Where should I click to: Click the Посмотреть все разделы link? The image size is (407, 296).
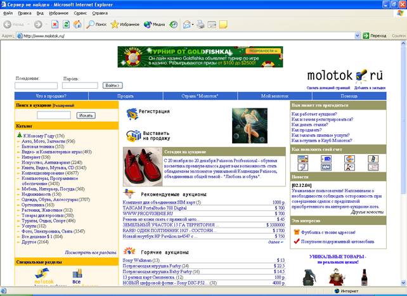click(90, 252)
